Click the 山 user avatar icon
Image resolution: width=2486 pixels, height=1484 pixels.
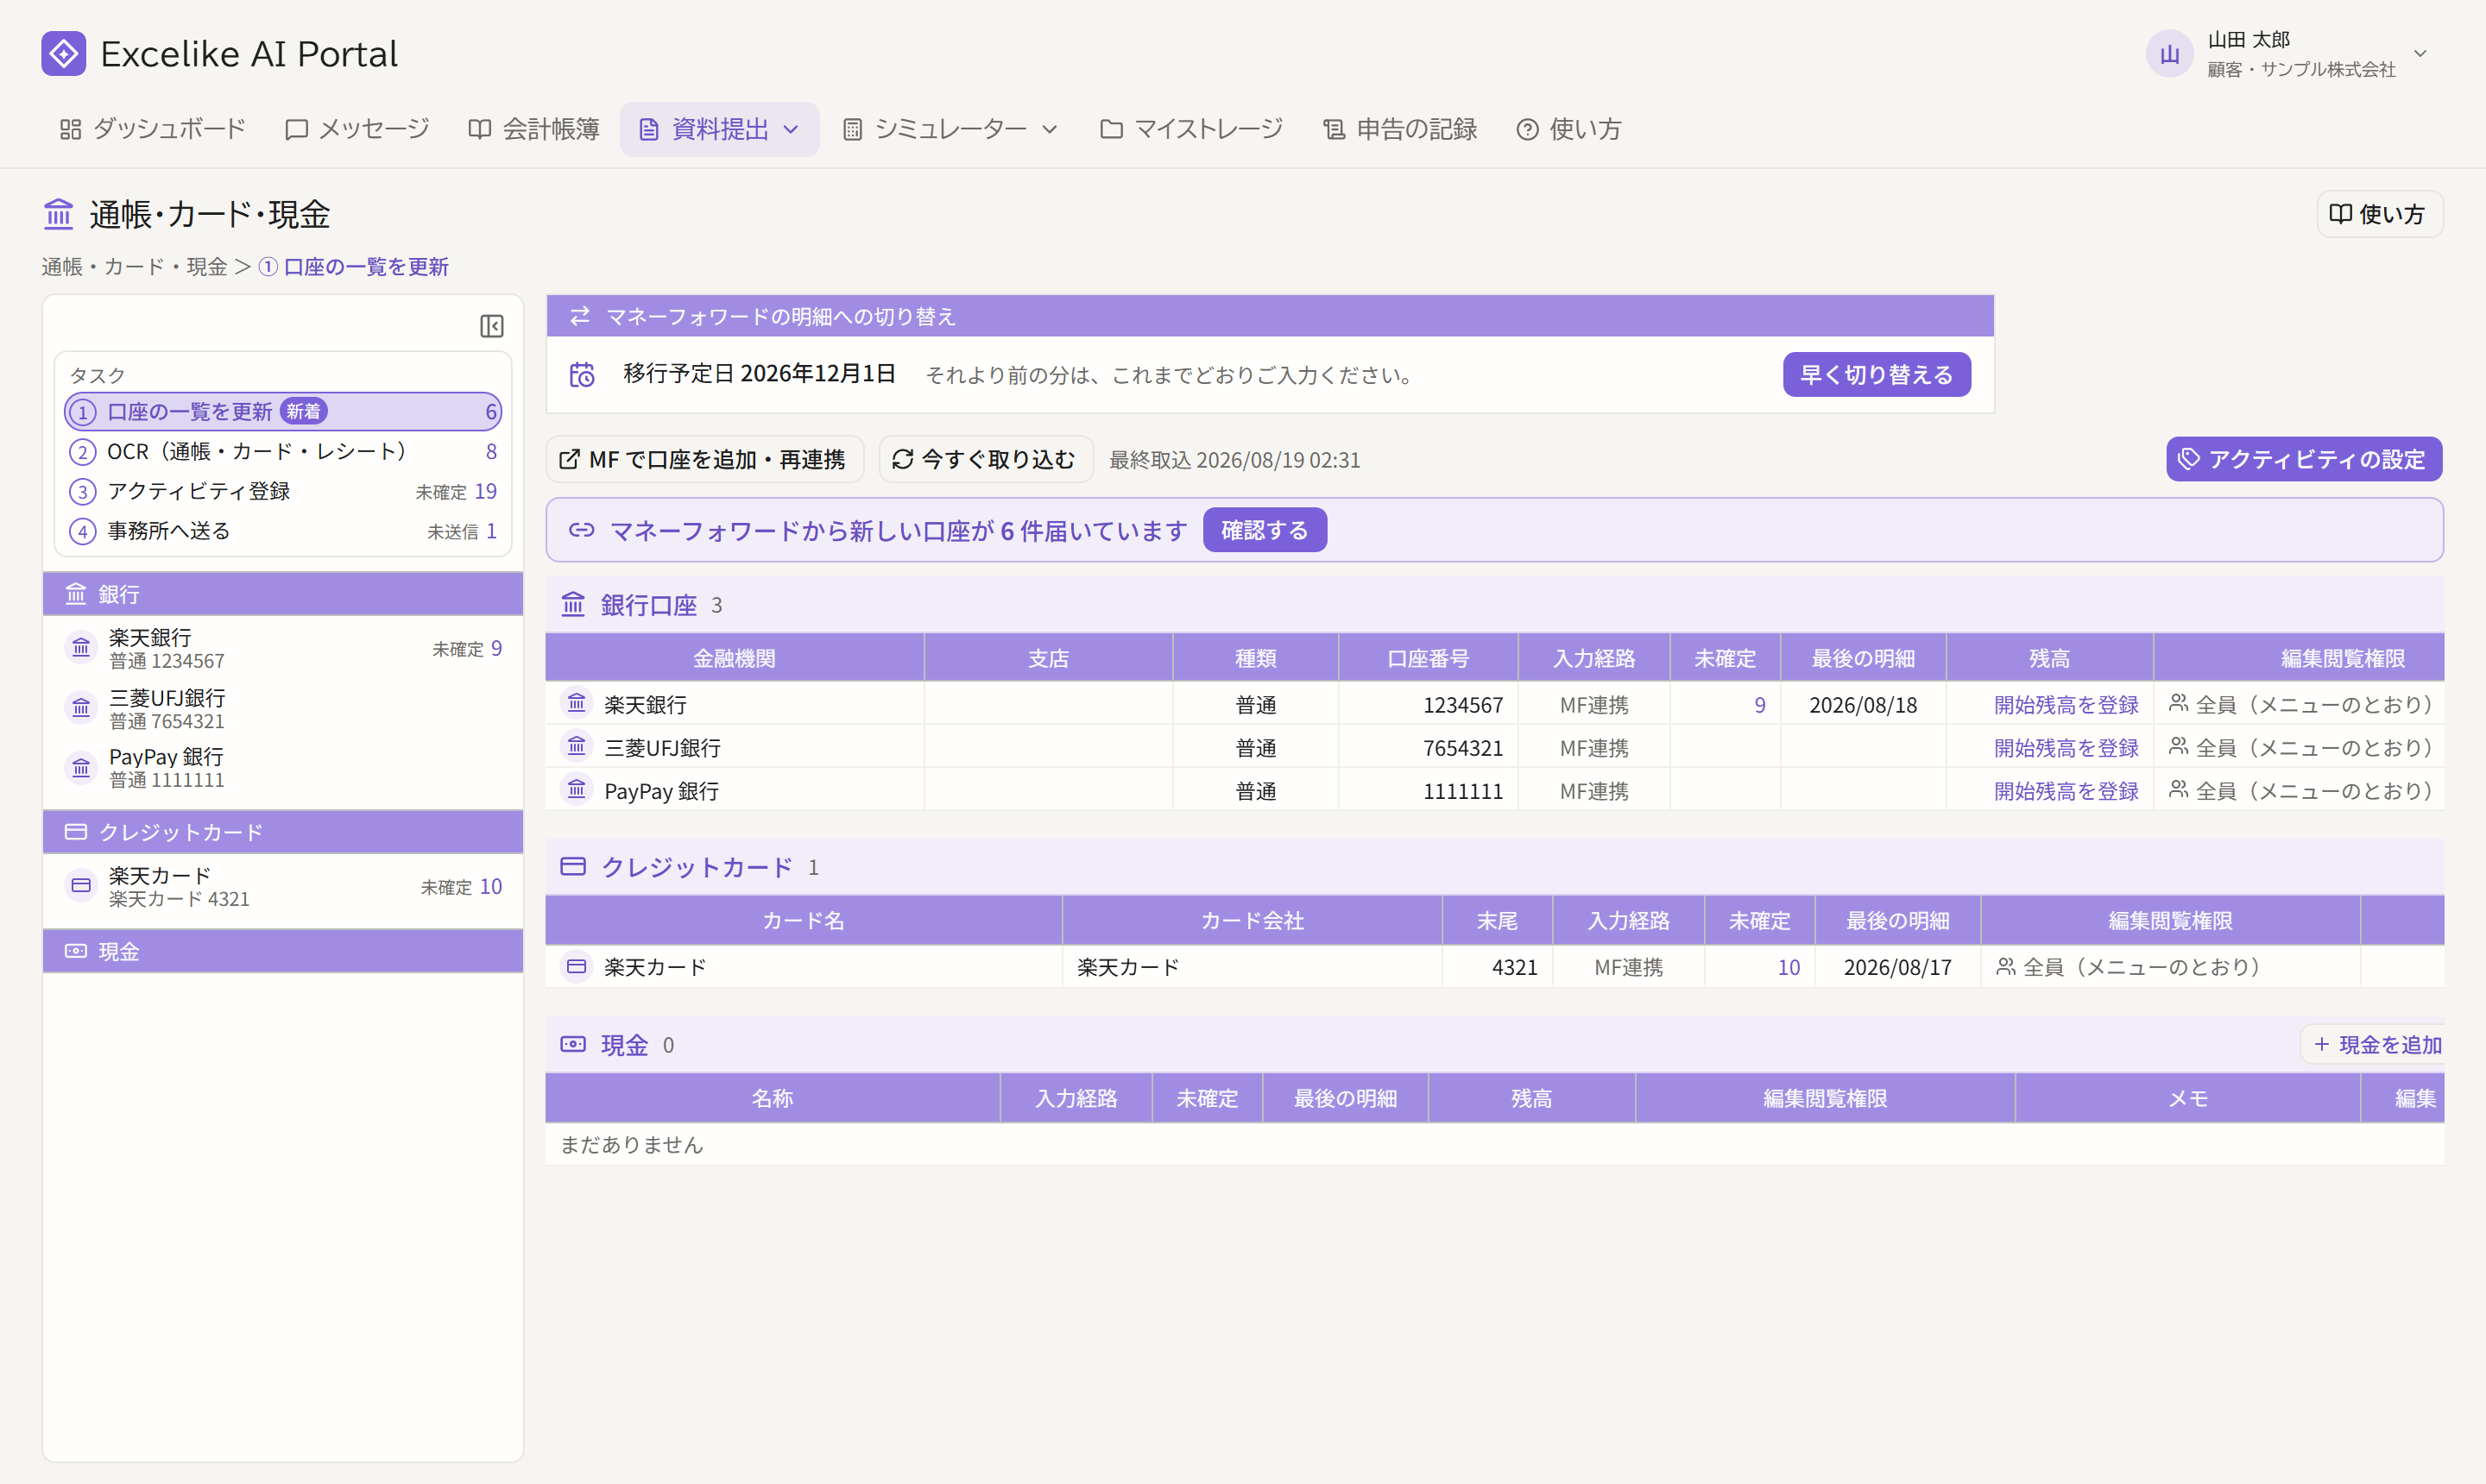coord(2169,54)
